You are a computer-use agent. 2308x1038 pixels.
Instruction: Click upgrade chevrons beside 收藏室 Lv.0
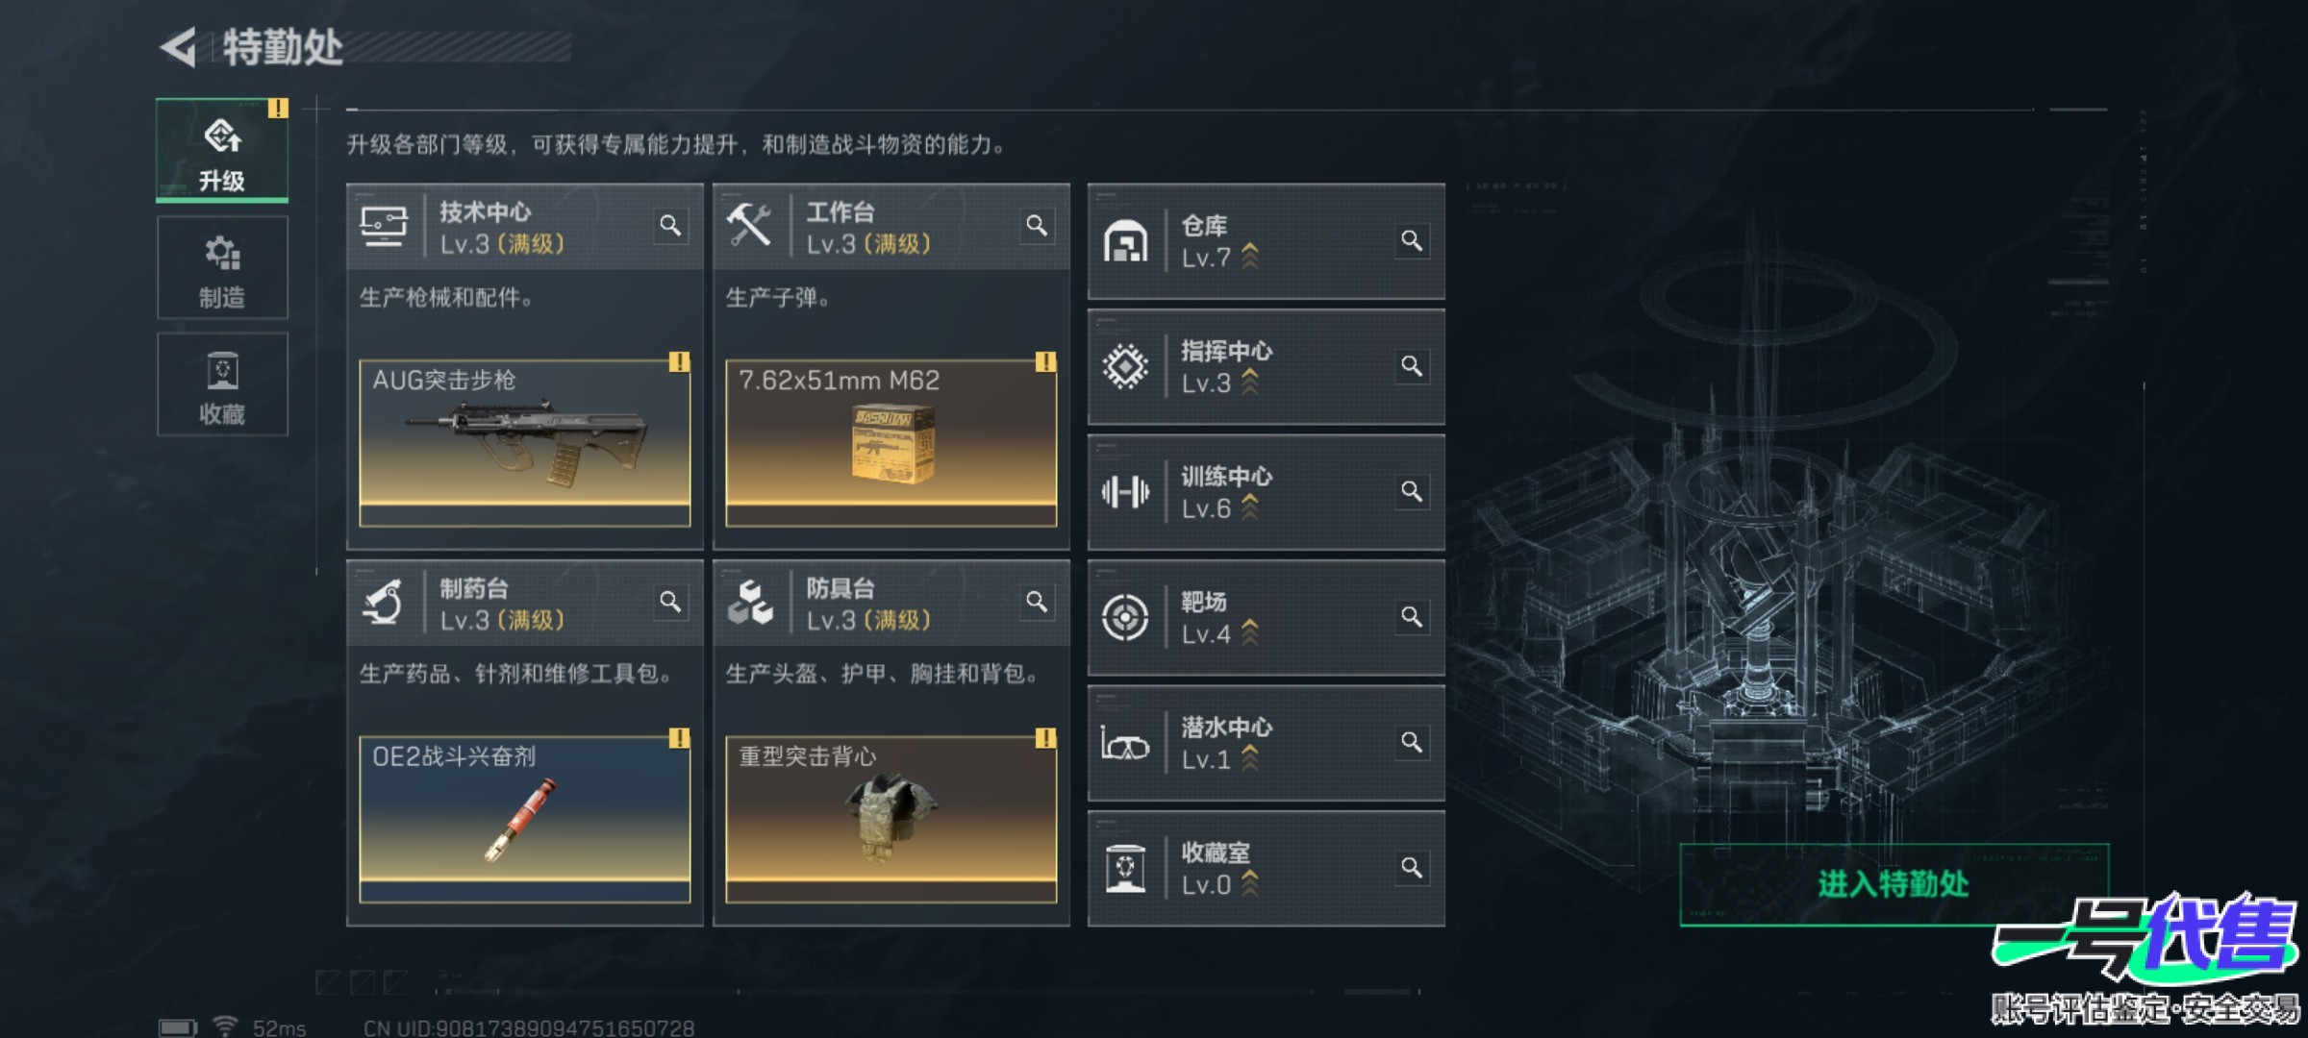pos(1249,883)
